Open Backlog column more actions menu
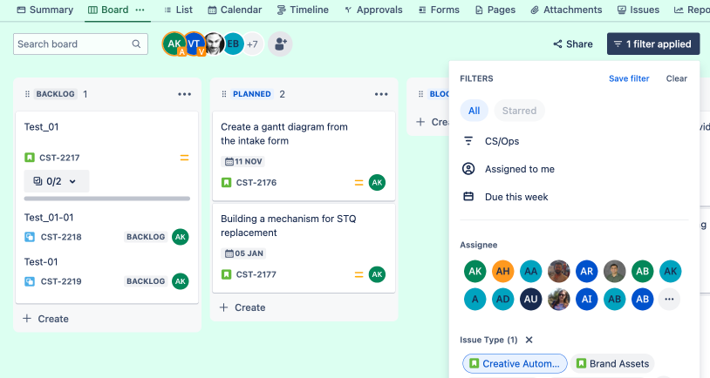 [x=184, y=94]
